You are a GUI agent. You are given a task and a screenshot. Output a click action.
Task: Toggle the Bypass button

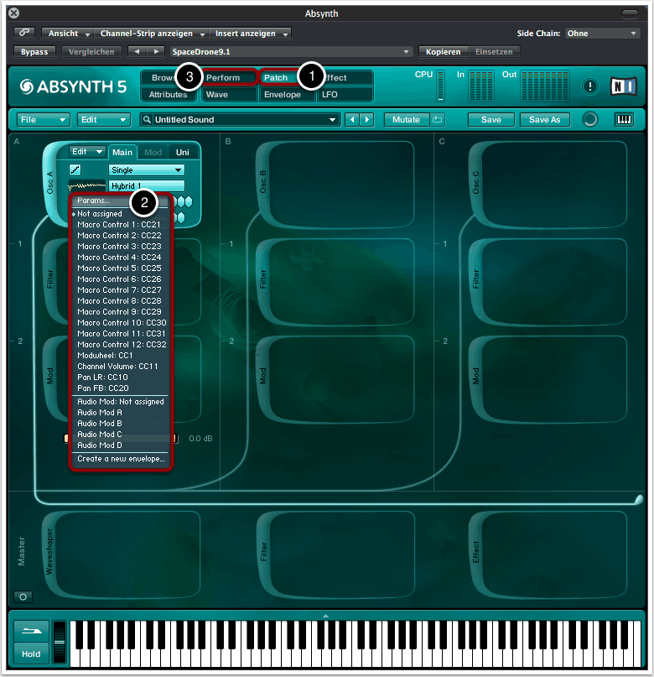(34, 52)
